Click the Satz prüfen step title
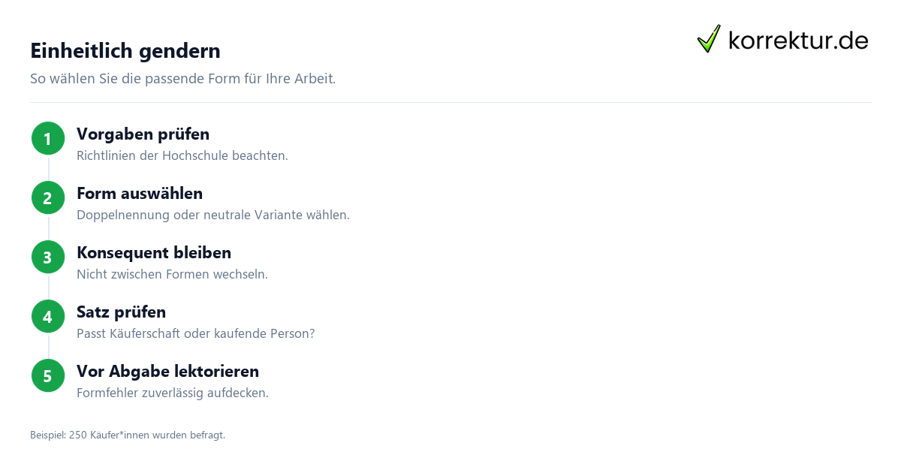Image resolution: width=901 pixels, height=473 pixels. 121,312
